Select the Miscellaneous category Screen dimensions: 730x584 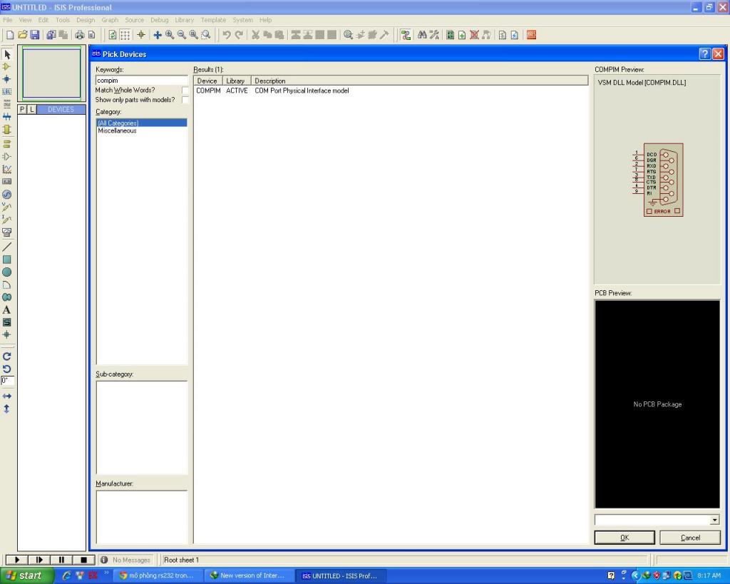pos(118,131)
